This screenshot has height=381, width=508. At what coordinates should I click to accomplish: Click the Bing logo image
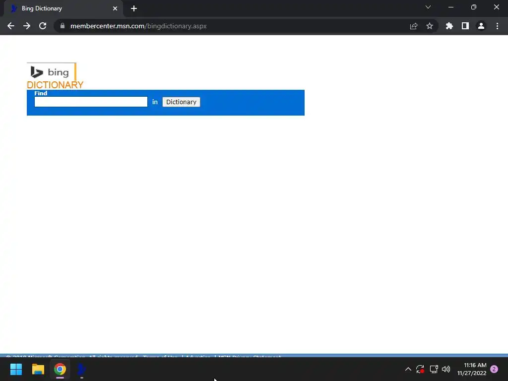(52, 72)
